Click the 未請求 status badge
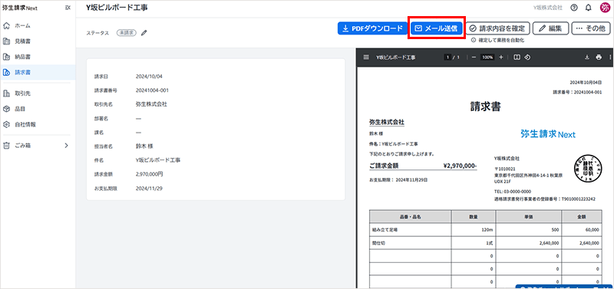The height and width of the screenshot is (289, 614). [x=126, y=33]
